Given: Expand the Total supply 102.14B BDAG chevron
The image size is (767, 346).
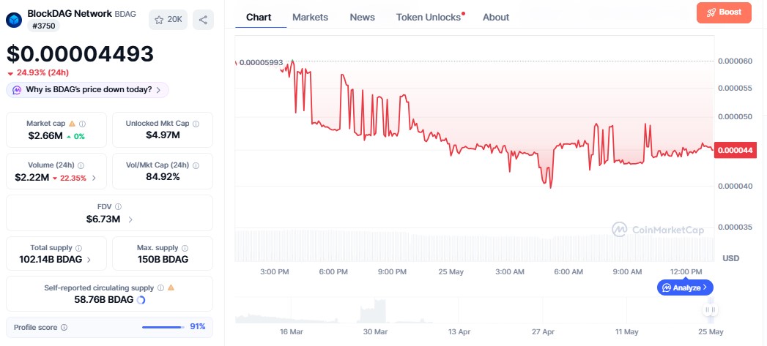Looking at the screenshot, I should pos(89,260).
